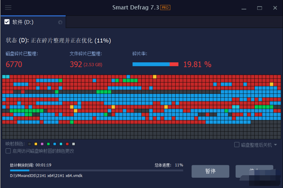Click the 6770 defragmented count
Viewport: 283px width, 188px height.
14,64
